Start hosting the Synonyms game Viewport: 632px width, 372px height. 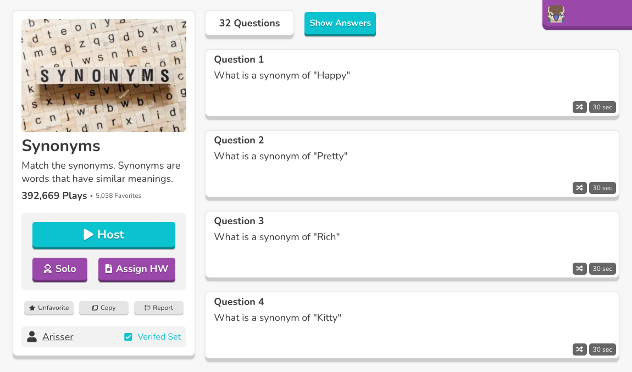(x=103, y=235)
